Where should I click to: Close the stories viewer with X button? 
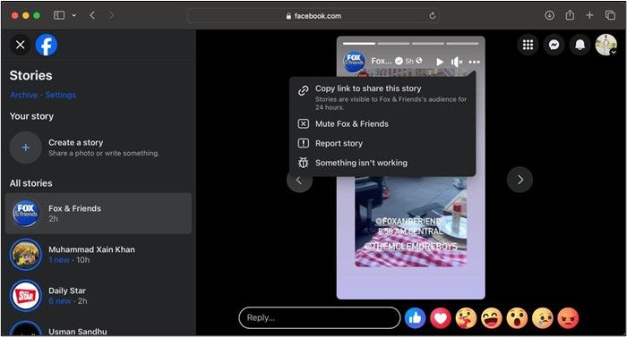tap(20, 45)
